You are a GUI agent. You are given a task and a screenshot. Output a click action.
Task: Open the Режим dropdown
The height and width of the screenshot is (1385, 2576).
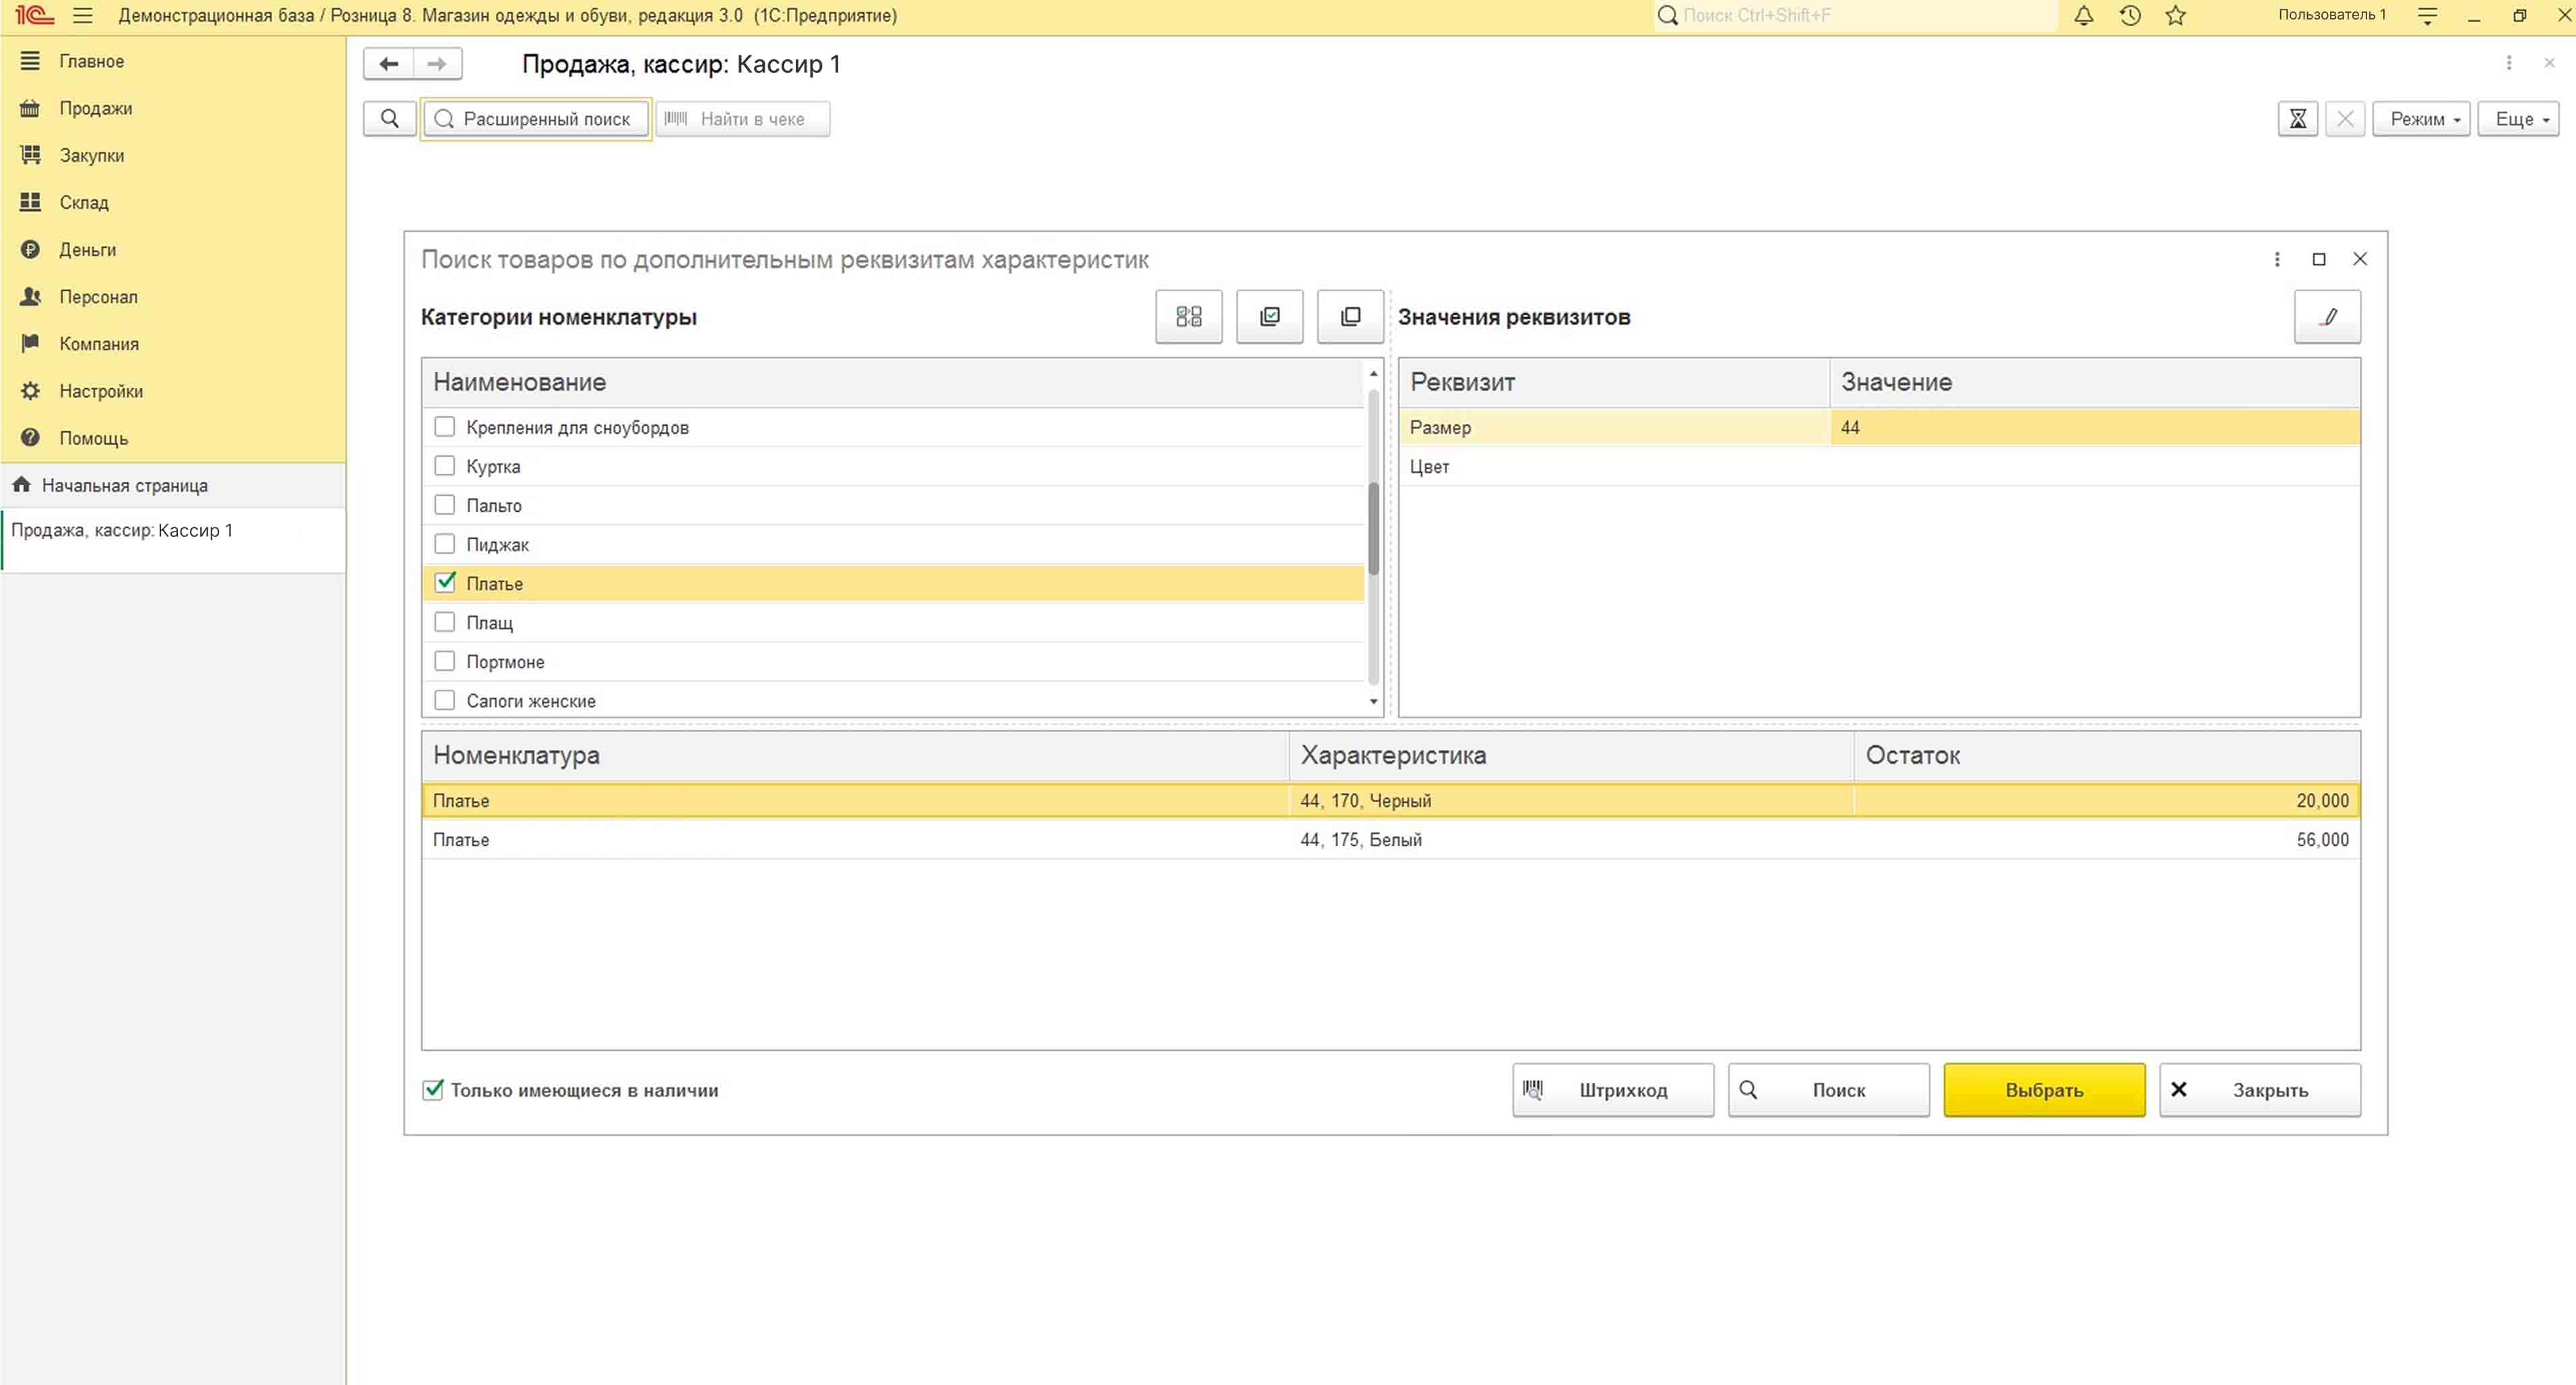coord(2421,119)
